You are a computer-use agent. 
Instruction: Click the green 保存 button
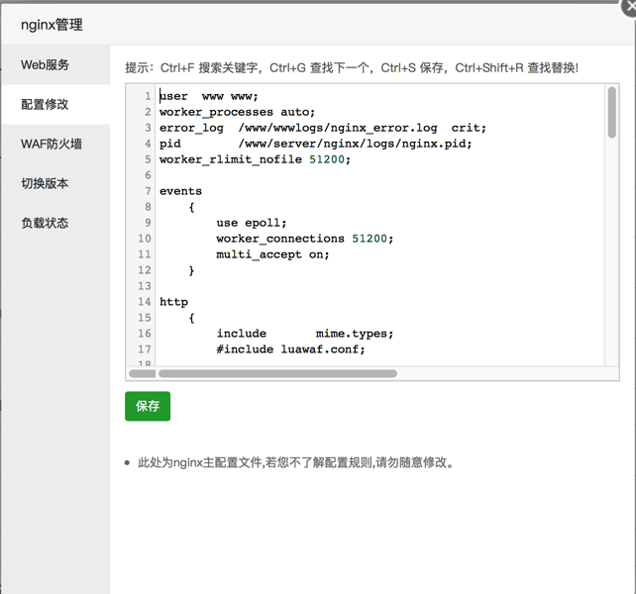coord(148,406)
